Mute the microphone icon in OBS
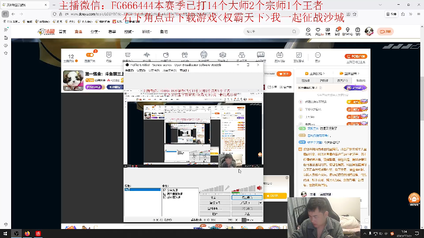The image size is (424, 238). tap(227, 188)
